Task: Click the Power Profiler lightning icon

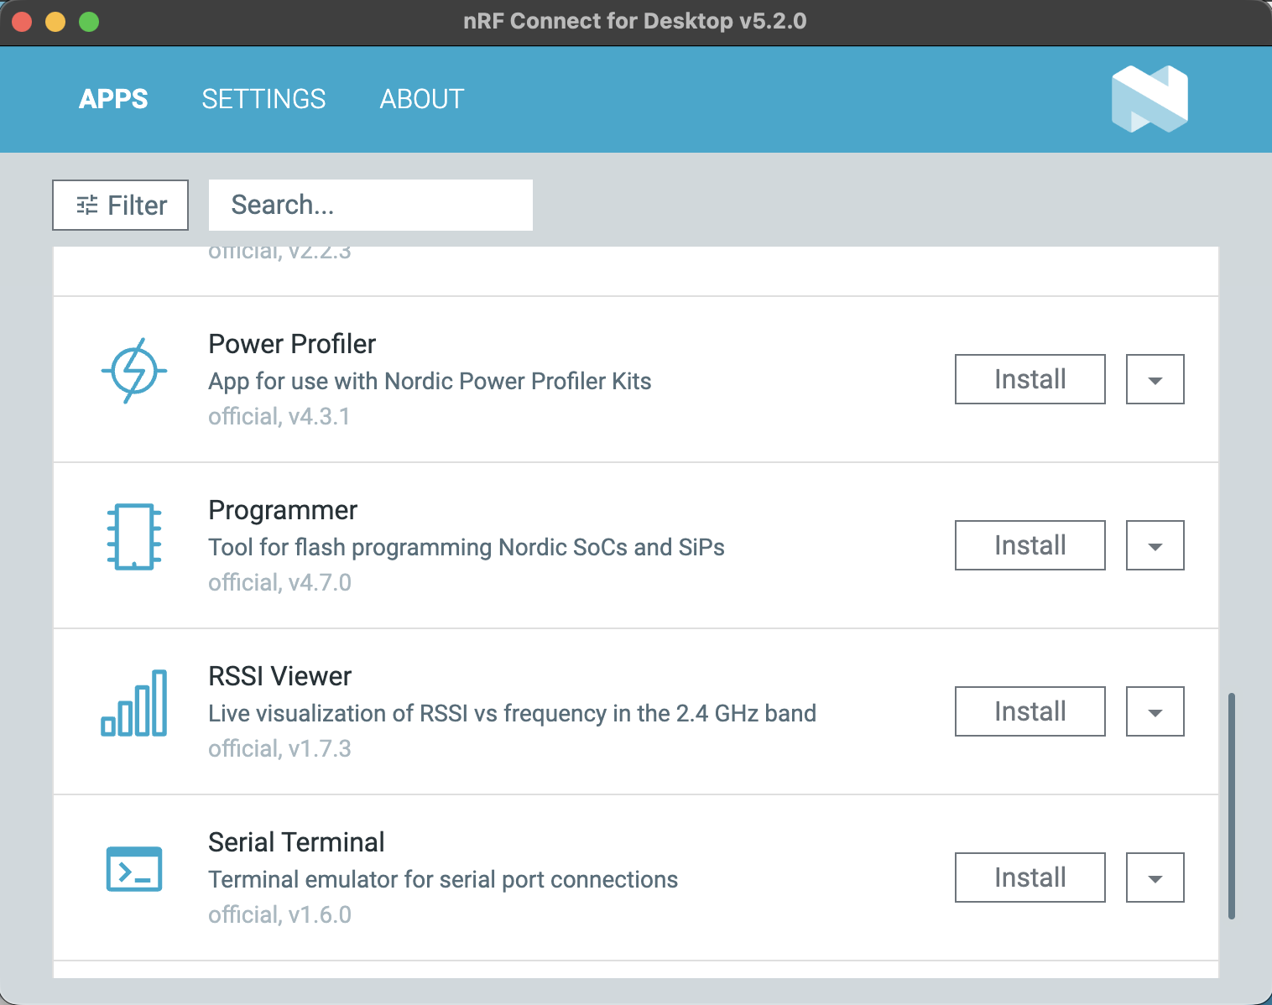Action: coord(134,371)
